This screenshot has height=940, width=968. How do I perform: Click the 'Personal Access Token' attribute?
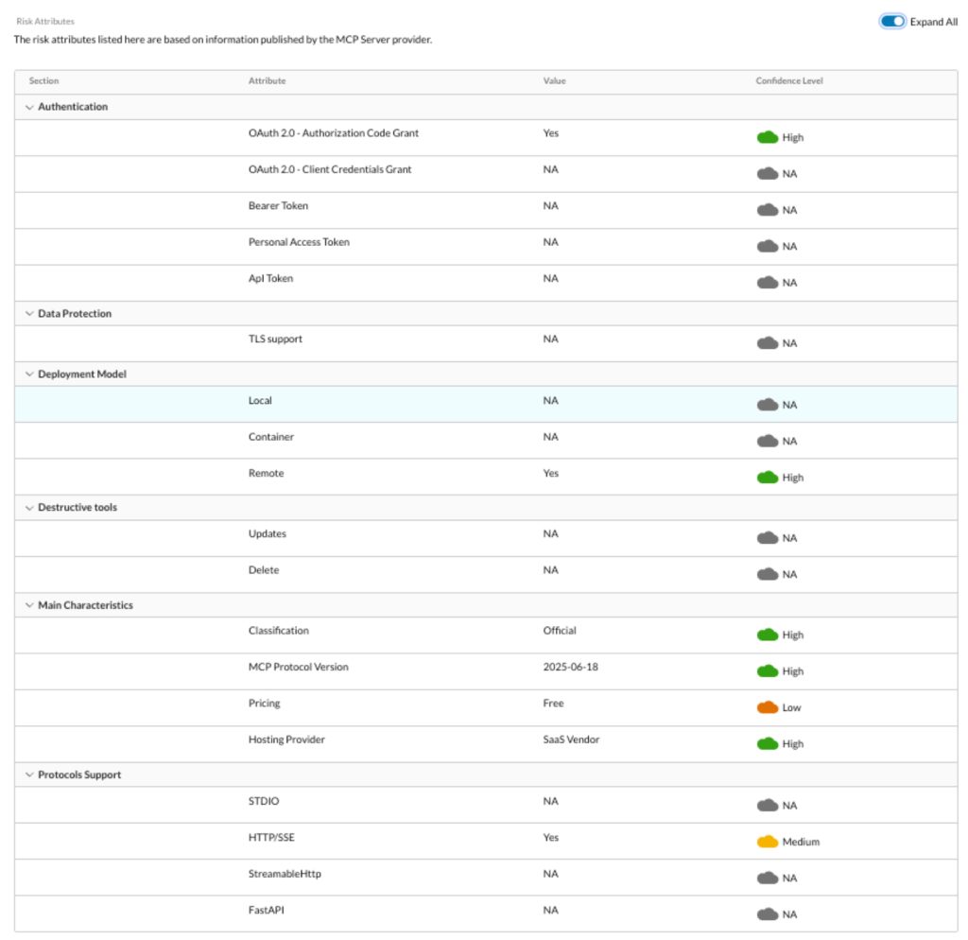(299, 243)
